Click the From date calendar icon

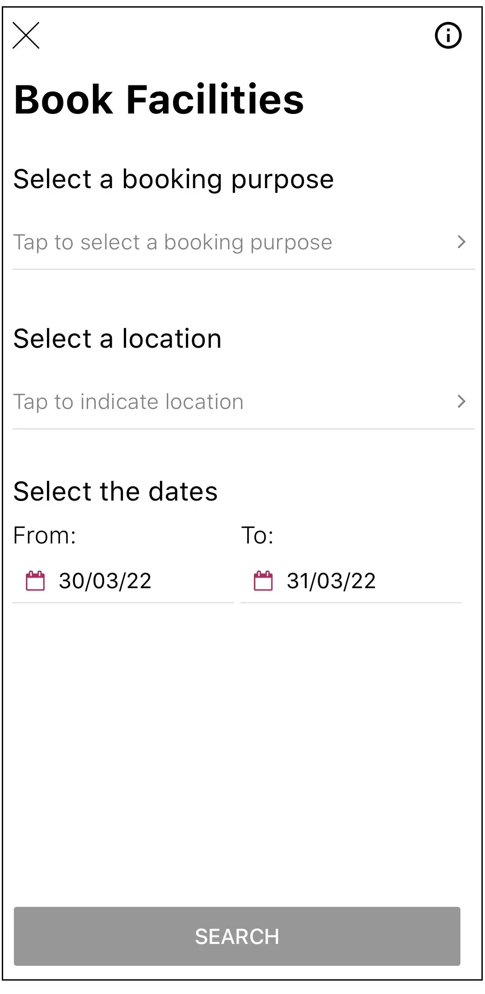(35, 581)
